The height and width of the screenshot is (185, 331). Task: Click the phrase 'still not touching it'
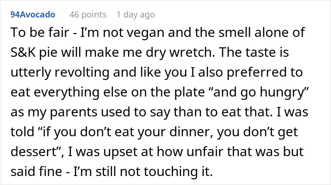pos(153,171)
